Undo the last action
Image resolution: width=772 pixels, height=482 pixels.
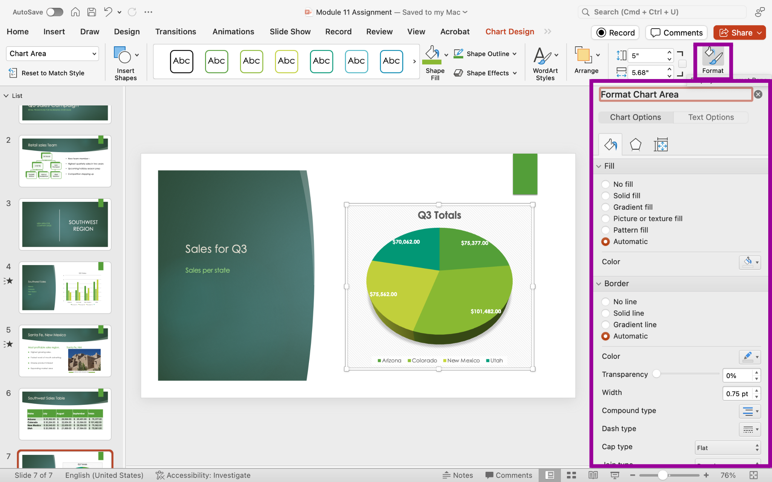point(108,12)
